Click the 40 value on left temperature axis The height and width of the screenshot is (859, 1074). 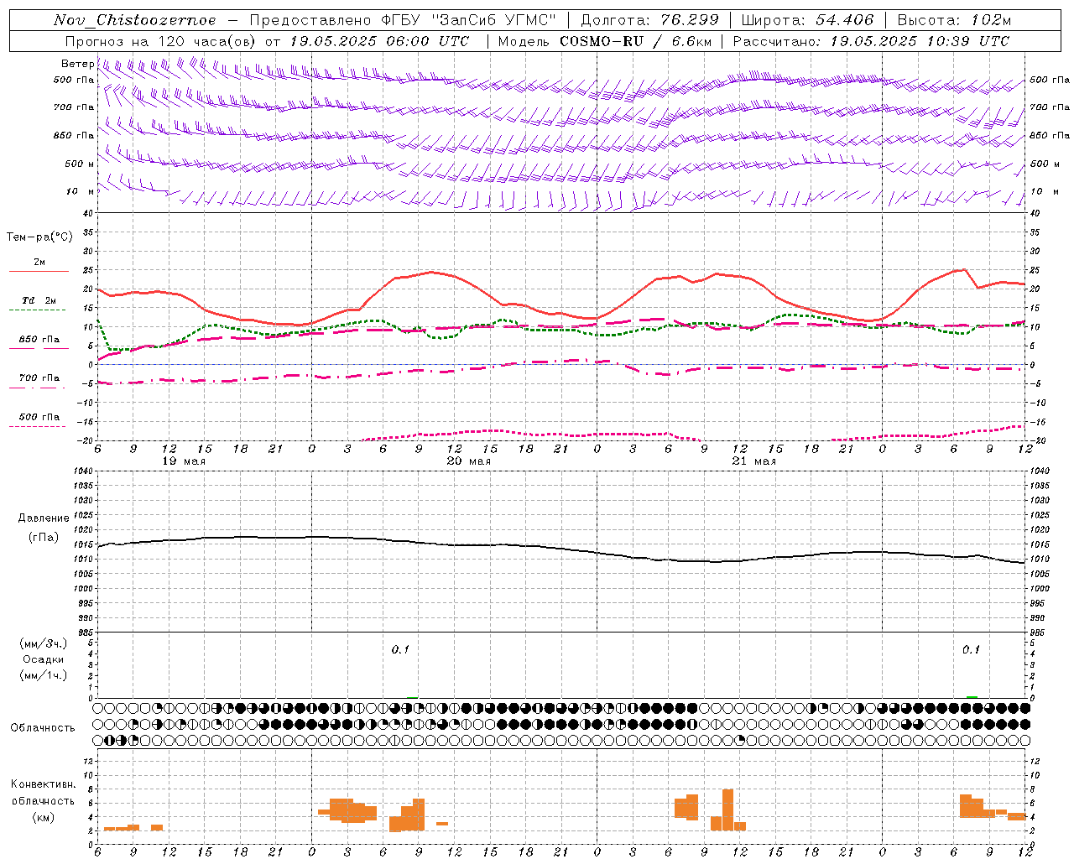[86, 213]
